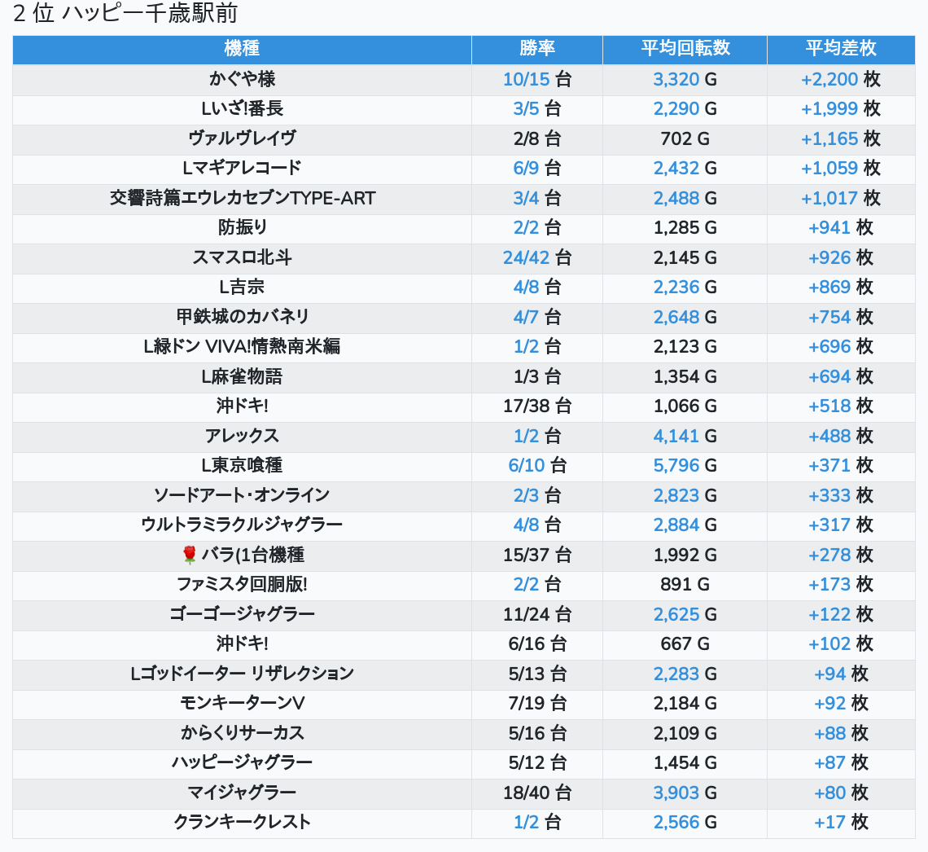
Task: Select the スマスロ北斗 machine name
Action: (x=242, y=257)
